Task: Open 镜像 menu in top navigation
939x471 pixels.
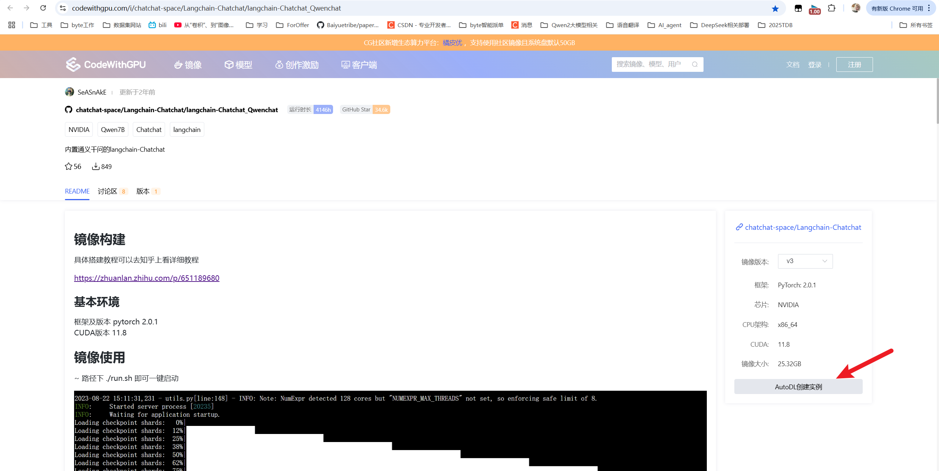Action: click(x=188, y=65)
